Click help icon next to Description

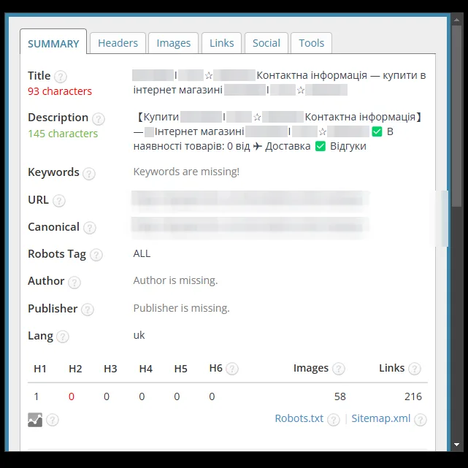(x=98, y=119)
